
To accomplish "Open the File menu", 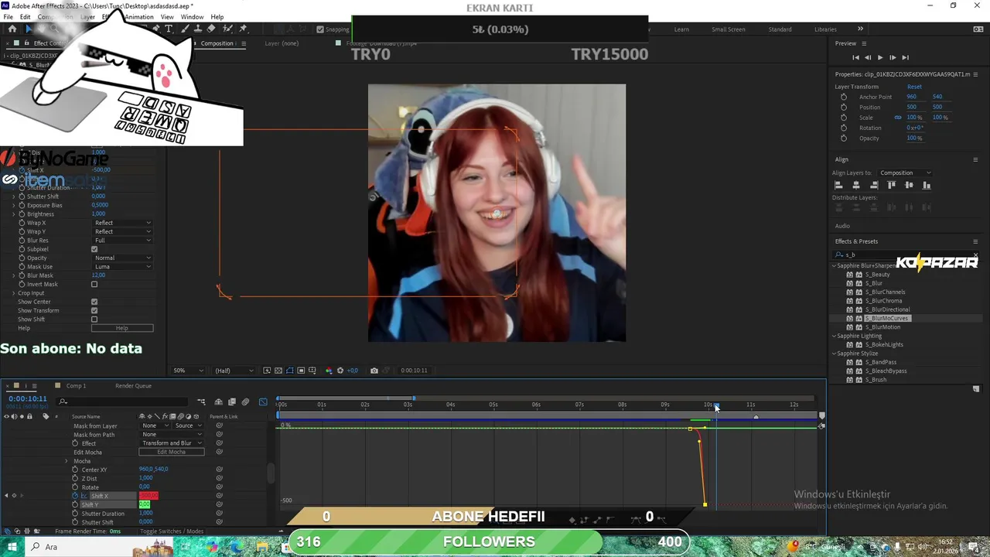I will click(x=8, y=17).
